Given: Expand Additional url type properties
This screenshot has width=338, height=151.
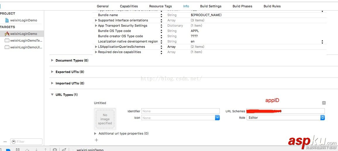Looking at the screenshot, I should (x=95, y=133).
